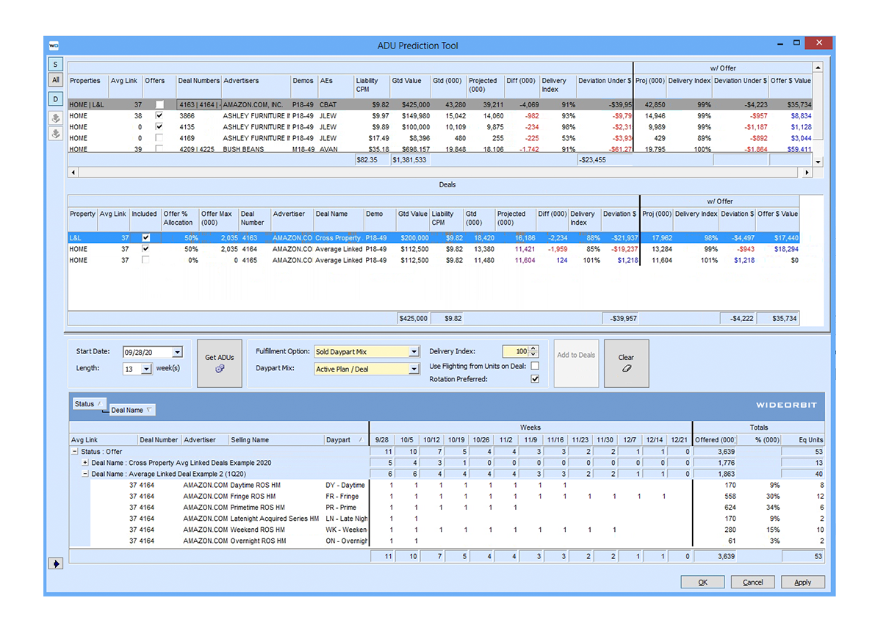878x631 pixels.
Task: Open the Daypart Mix dropdown
Action: coord(414,369)
